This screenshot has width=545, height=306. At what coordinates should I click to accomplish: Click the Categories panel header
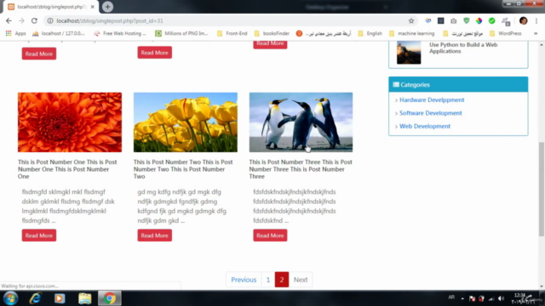(458, 85)
